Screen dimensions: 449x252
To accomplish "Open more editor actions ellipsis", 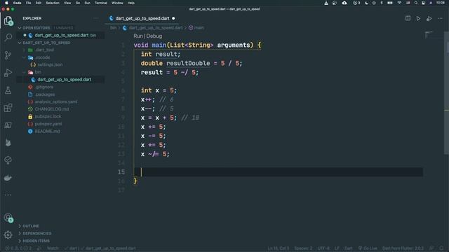I will (440, 18).
